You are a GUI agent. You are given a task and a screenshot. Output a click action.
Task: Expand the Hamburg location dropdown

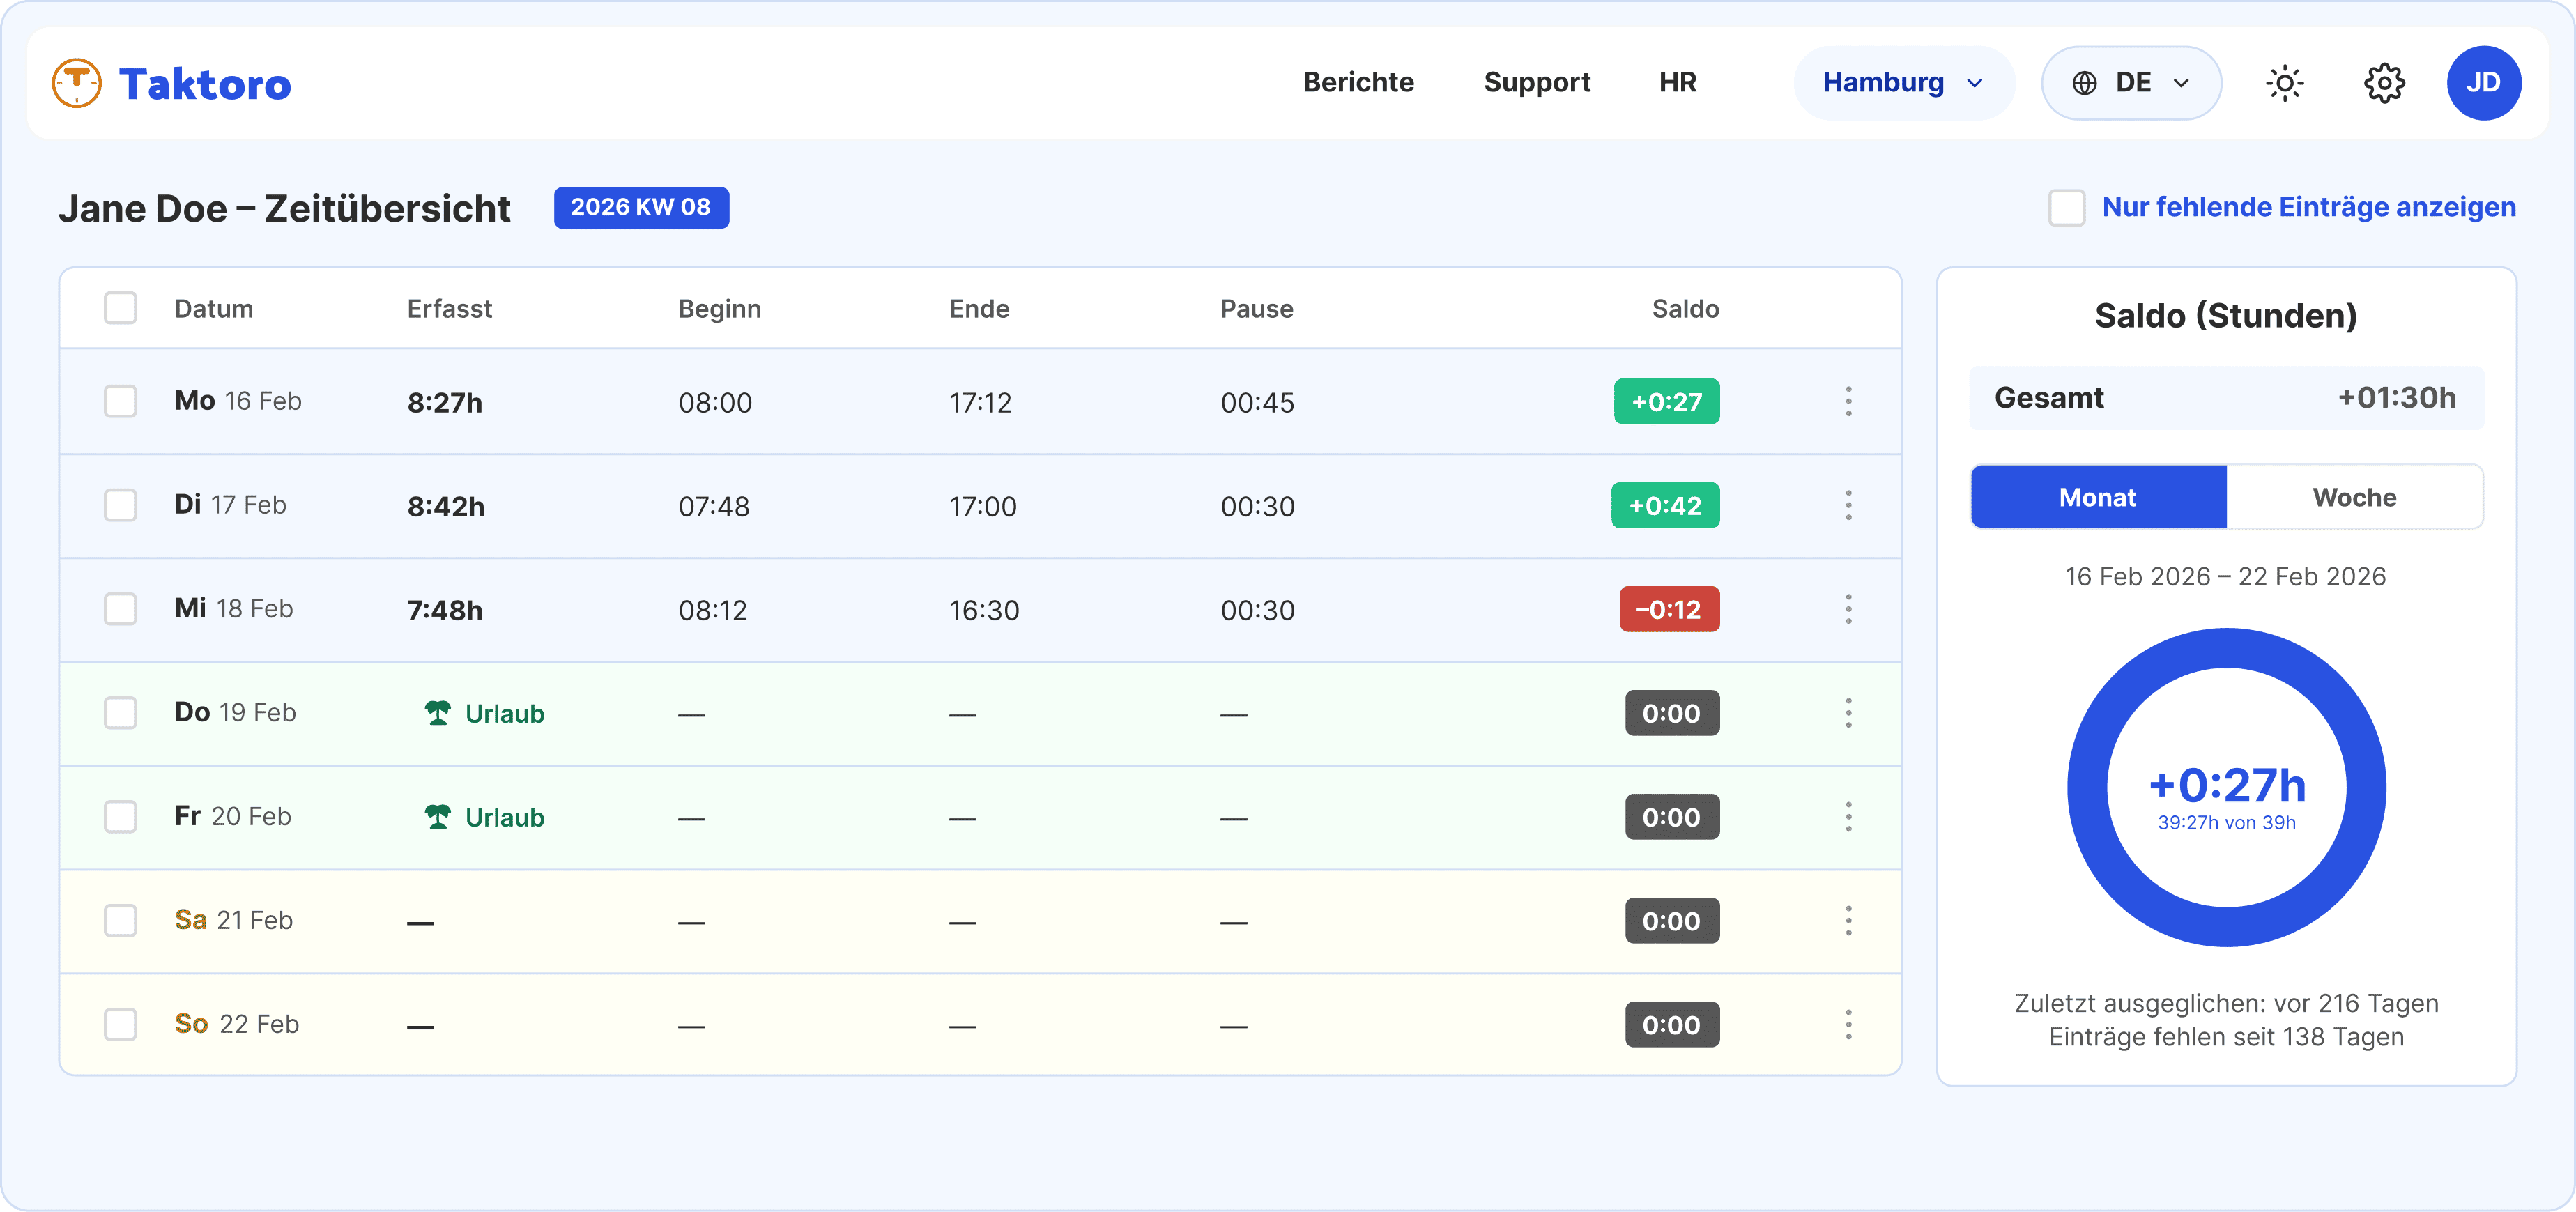1904,83
